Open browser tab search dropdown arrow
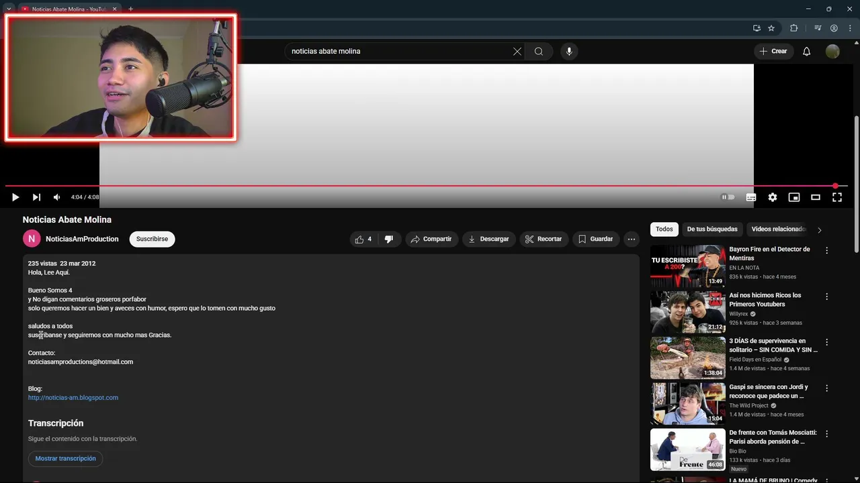This screenshot has width=860, height=483. coord(9,9)
